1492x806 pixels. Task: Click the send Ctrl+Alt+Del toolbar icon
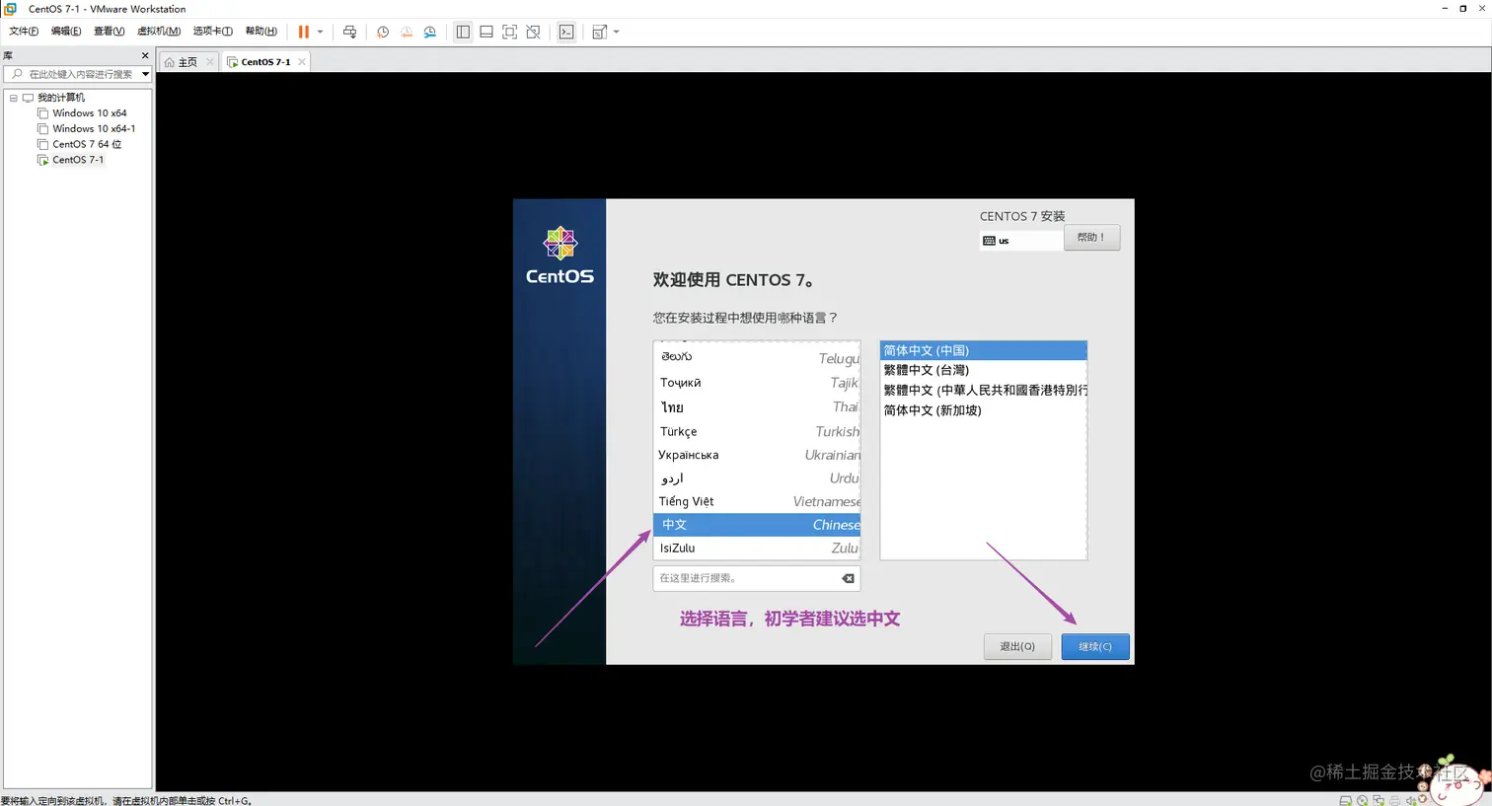tap(349, 33)
